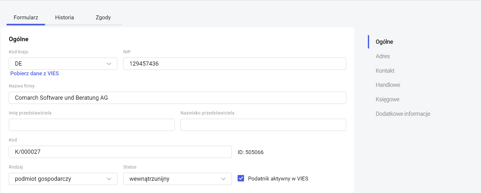
Task: Focus the Imię przedstawiciela field
Action: point(92,125)
